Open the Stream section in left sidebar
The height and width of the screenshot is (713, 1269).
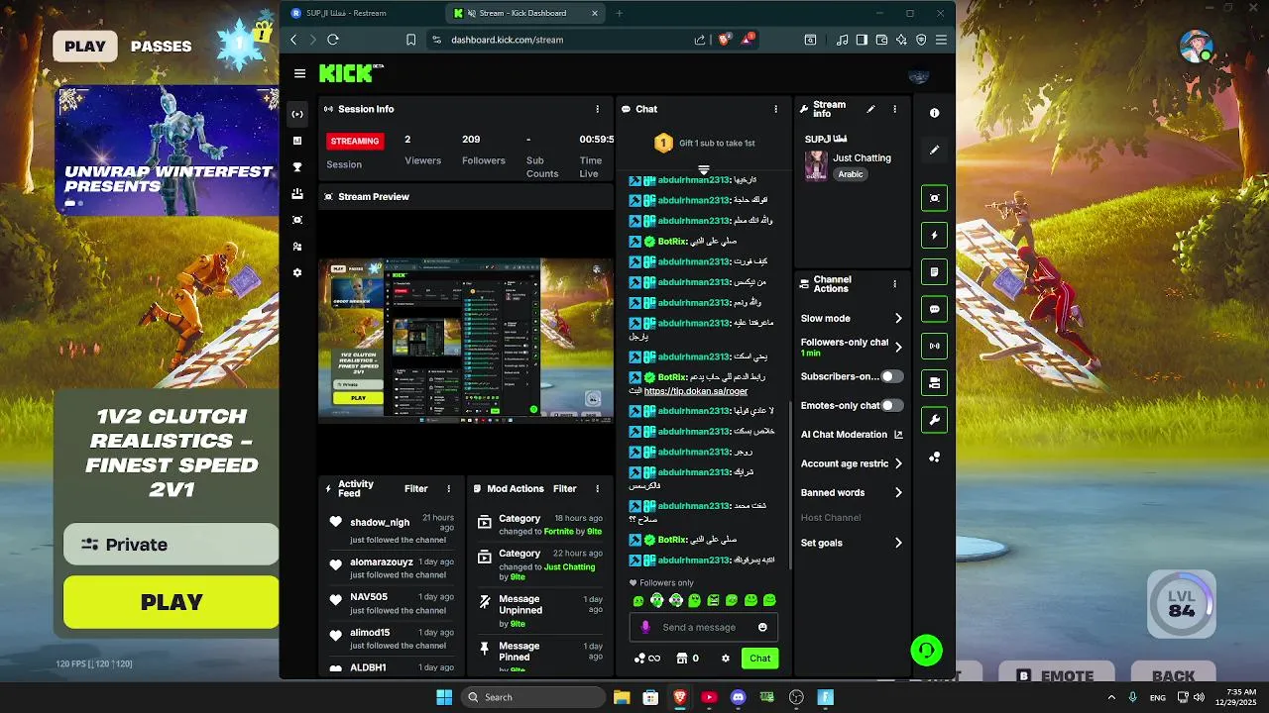296,114
